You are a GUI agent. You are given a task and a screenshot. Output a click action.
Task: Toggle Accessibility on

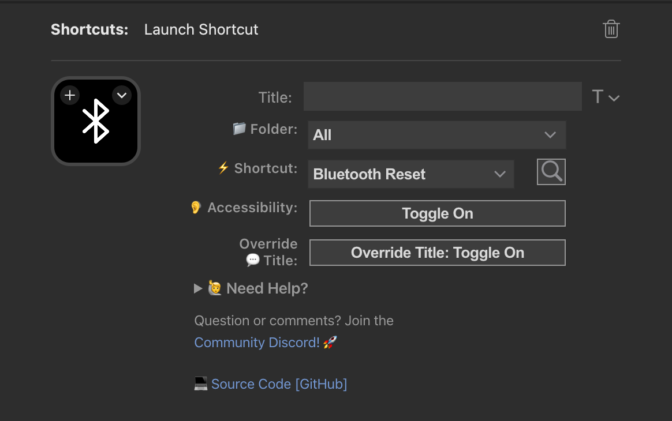(437, 213)
